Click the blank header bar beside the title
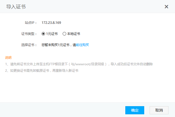175x117 pixels. point(95,6)
